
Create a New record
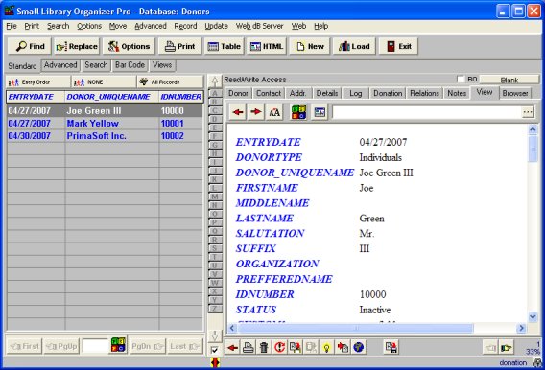[310, 46]
